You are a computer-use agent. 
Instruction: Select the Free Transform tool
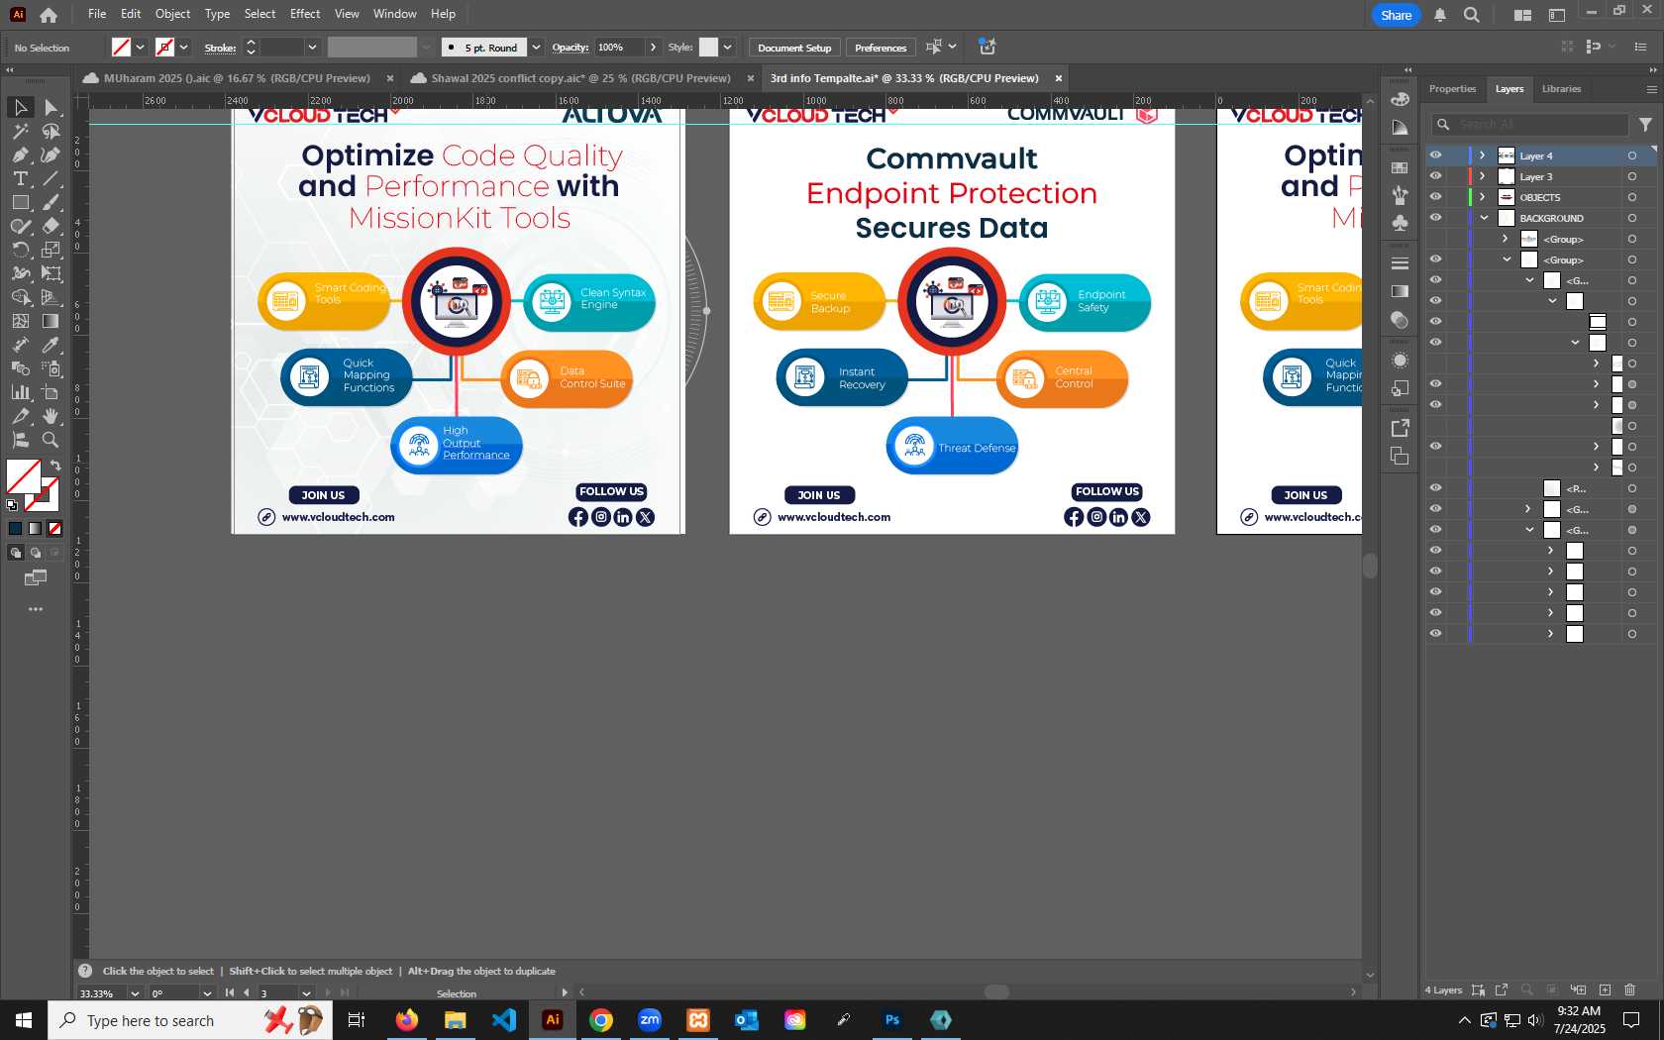pos(51,273)
